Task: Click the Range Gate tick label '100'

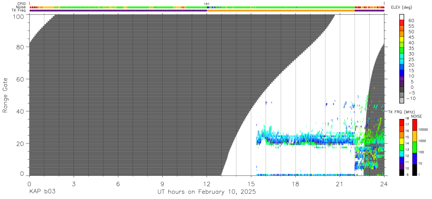Action: pyautogui.click(x=19, y=16)
